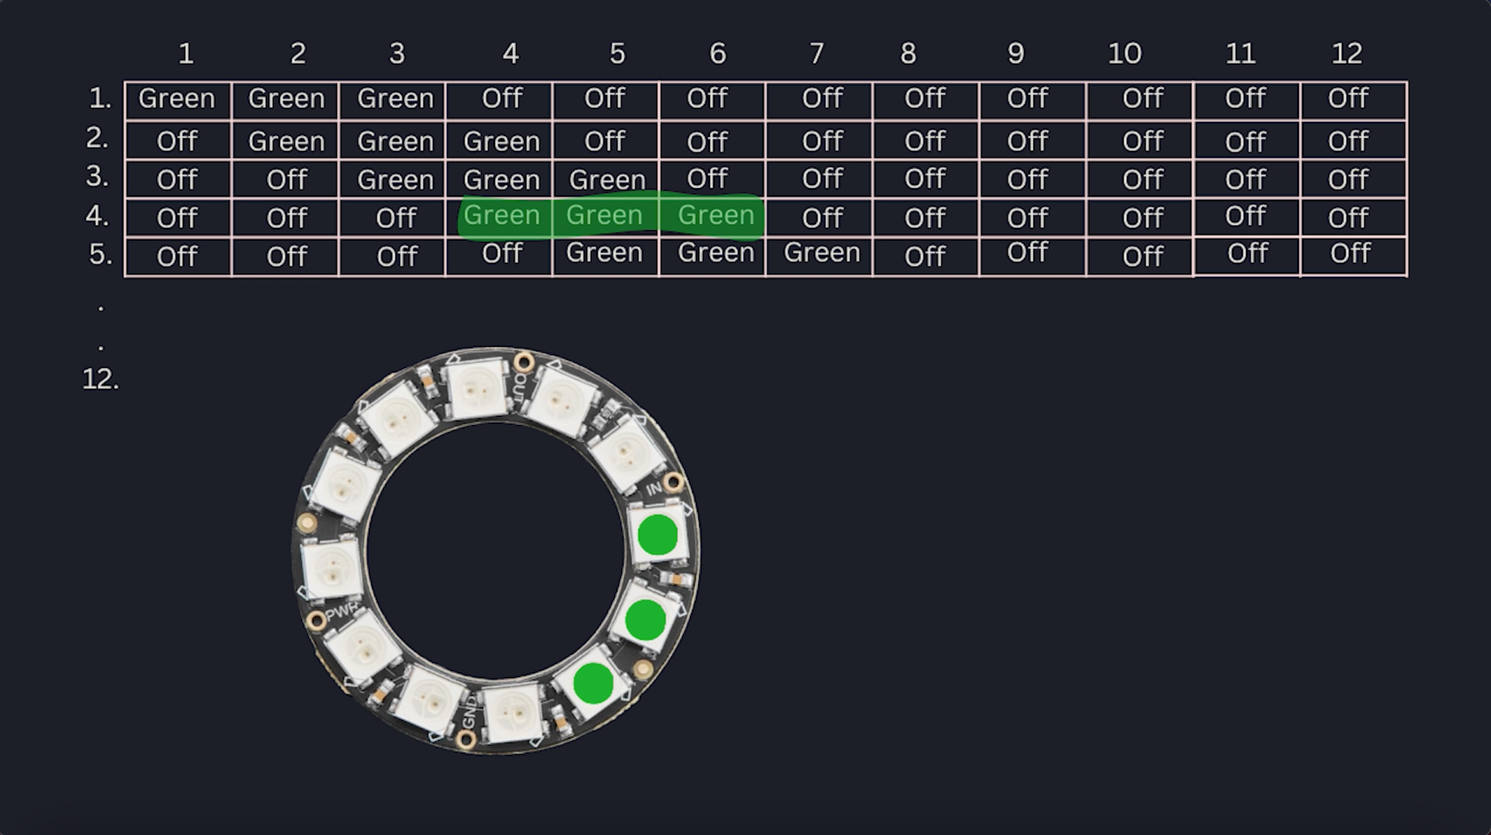Click the gold solder pad below GND
Screen dimensions: 1491x835
pyautogui.click(x=466, y=740)
